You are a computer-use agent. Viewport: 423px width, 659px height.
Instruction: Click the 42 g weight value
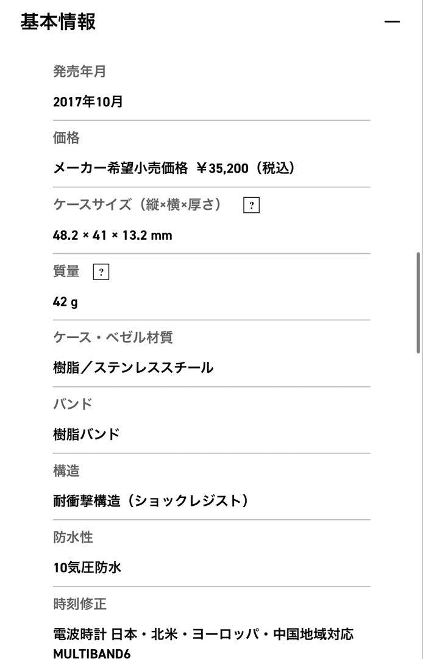(65, 302)
